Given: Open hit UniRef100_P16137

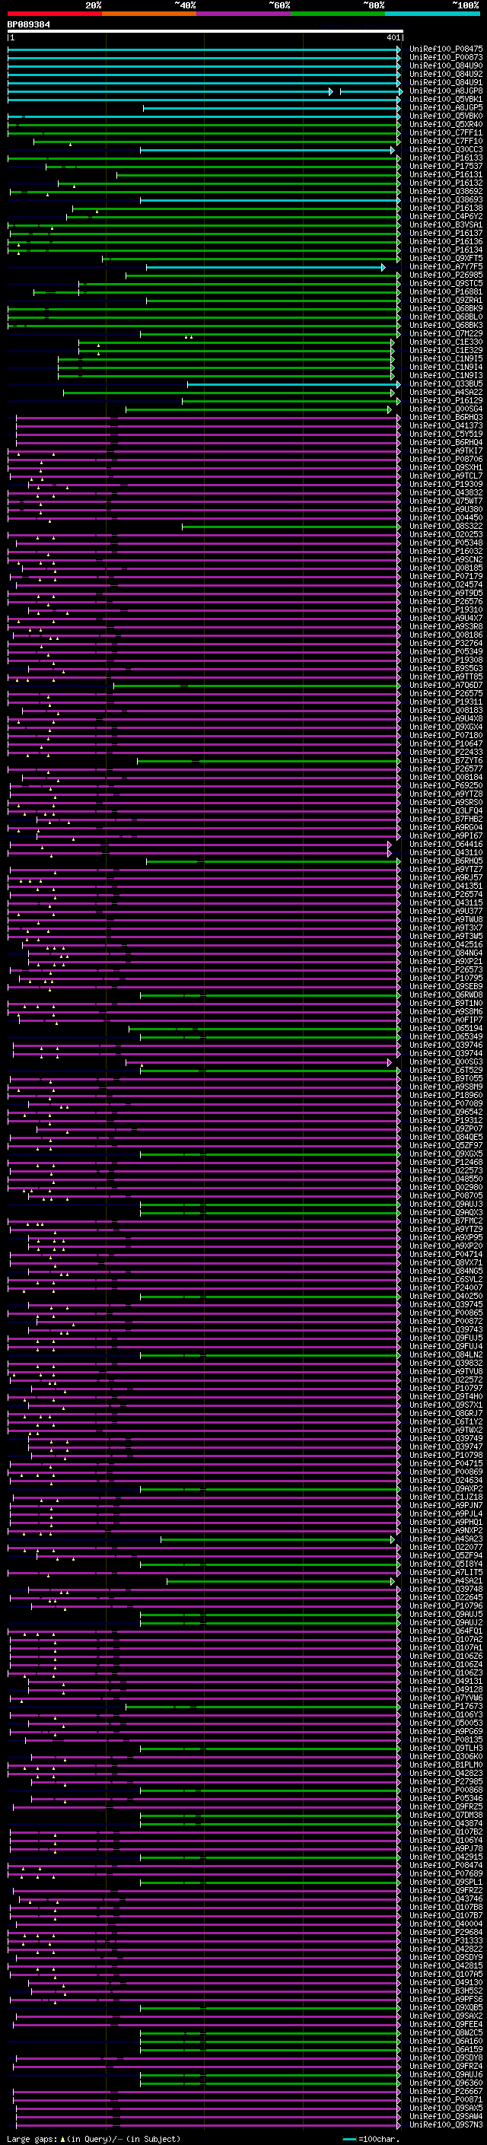Looking at the screenshot, I should 446,233.
